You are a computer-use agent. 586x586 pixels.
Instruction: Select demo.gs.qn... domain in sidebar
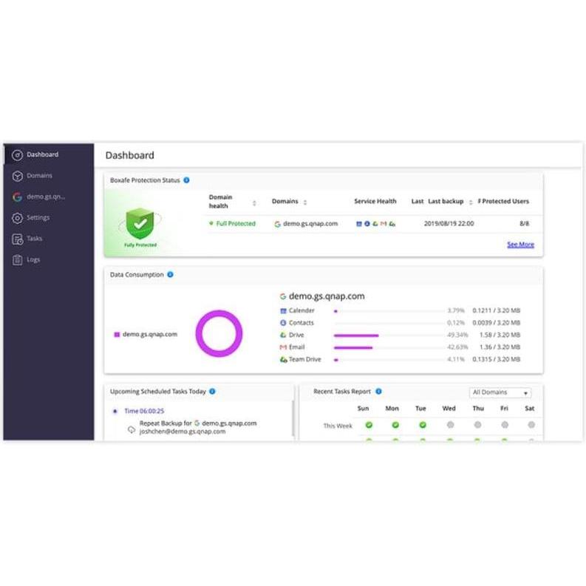[49, 197]
